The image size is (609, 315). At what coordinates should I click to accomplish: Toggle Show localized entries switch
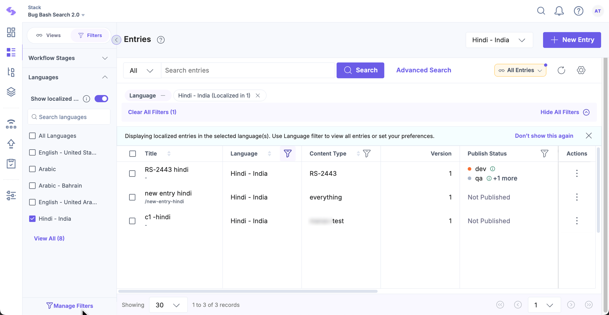click(101, 99)
